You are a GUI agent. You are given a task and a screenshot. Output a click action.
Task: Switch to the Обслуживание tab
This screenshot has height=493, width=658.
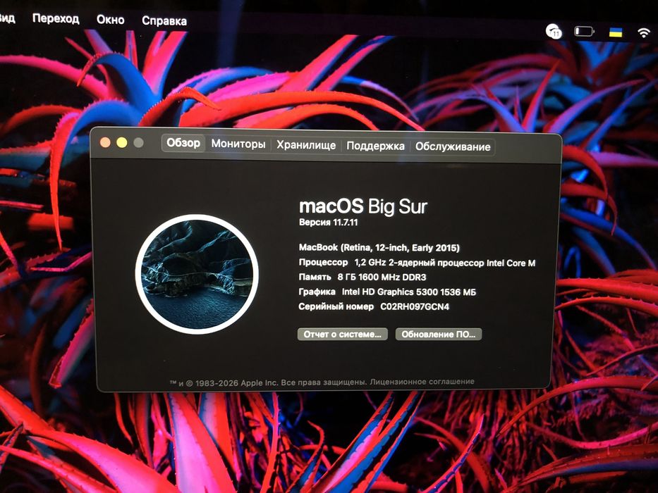[x=453, y=146]
